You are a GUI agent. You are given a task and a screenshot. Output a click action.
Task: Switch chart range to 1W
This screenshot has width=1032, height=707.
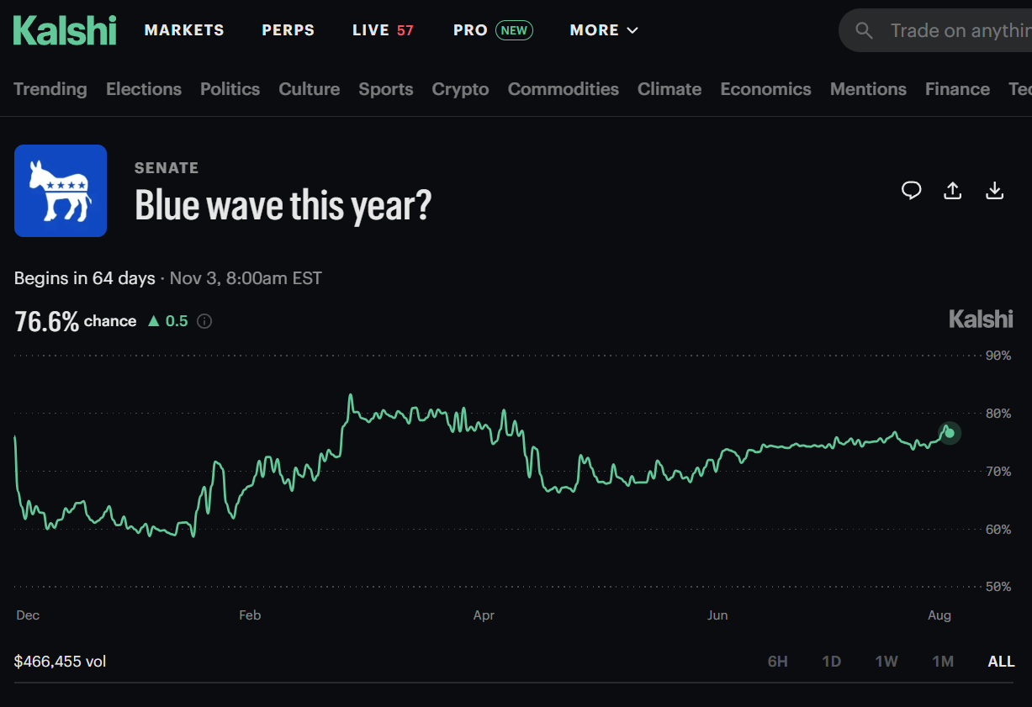pyautogui.click(x=886, y=662)
